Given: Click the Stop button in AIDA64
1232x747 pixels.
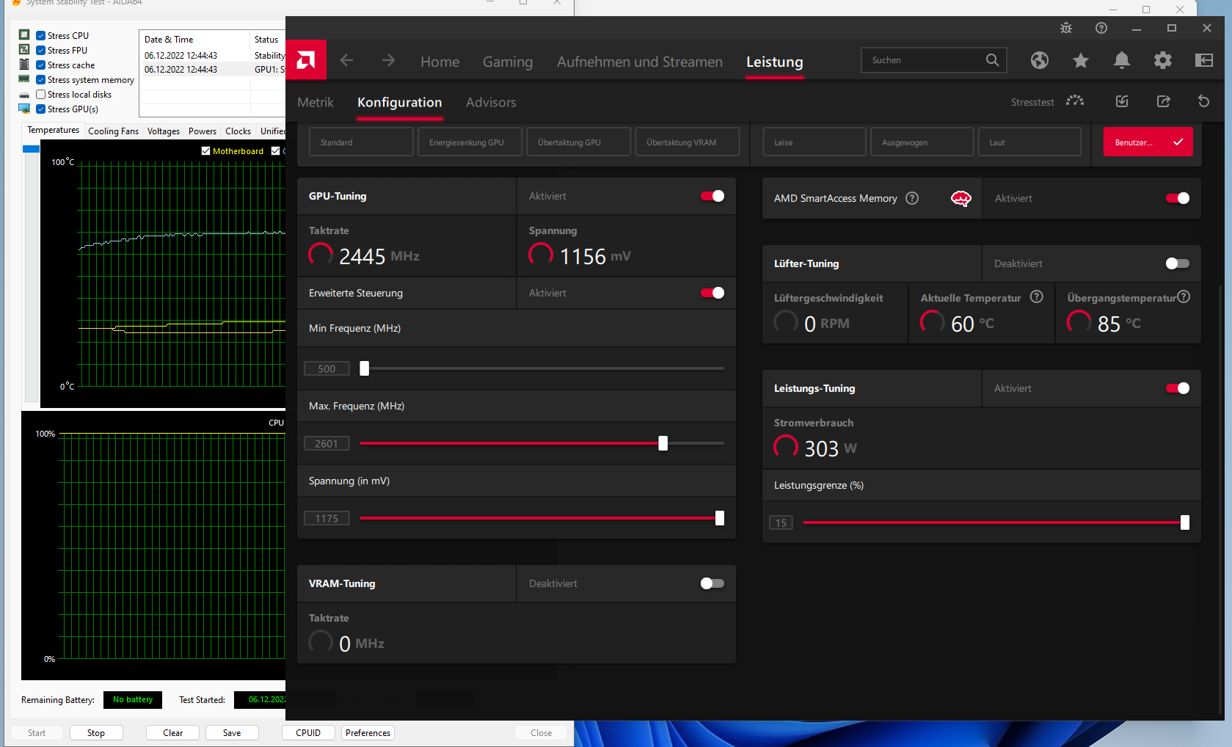Looking at the screenshot, I should pos(96,732).
